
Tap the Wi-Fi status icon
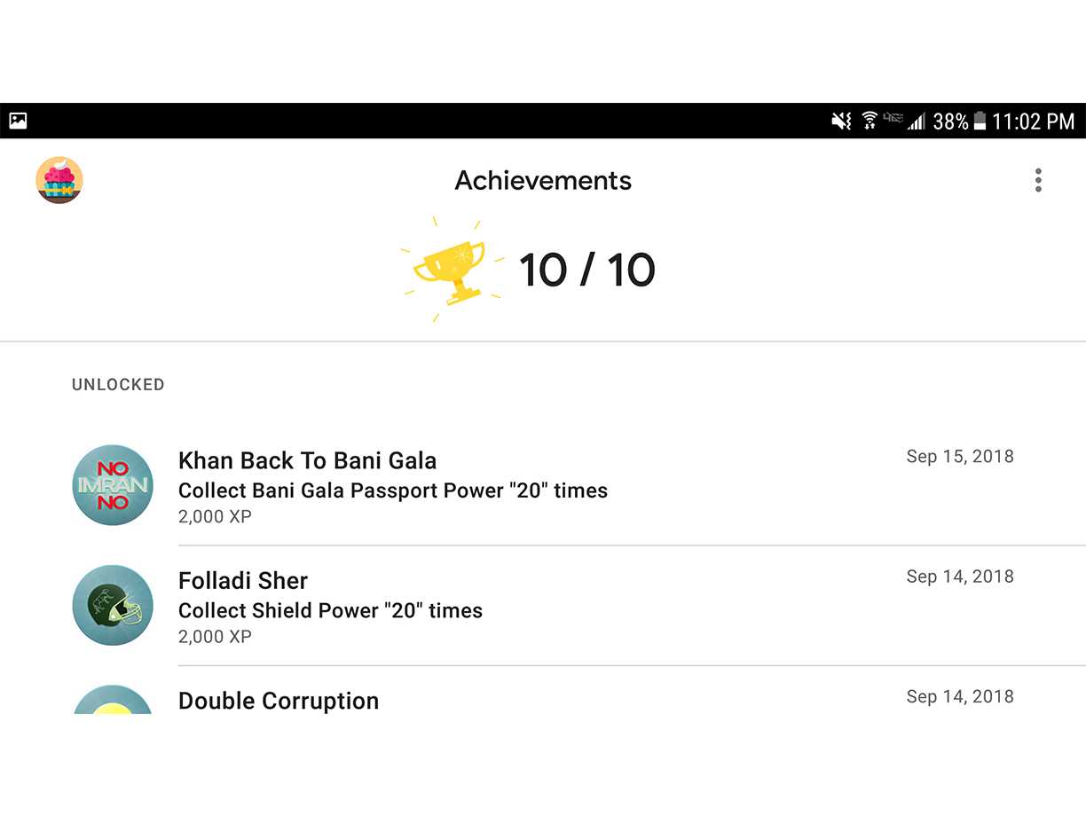click(870, 121)
